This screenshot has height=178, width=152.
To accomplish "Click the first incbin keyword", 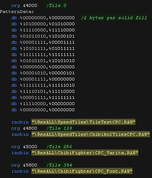I will pyautogui.click(x=20, y=122).
